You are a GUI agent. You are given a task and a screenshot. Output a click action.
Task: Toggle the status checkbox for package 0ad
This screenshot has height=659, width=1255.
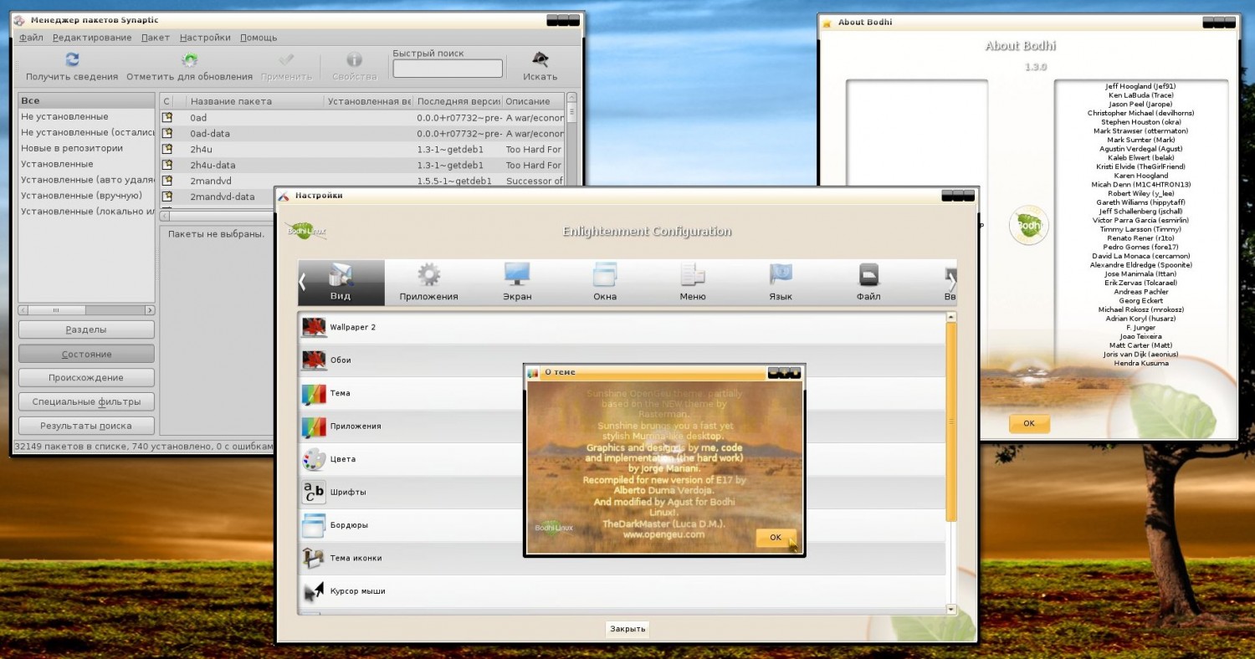click(167, 118)
